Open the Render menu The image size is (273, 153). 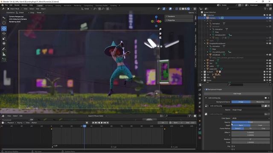17,6
